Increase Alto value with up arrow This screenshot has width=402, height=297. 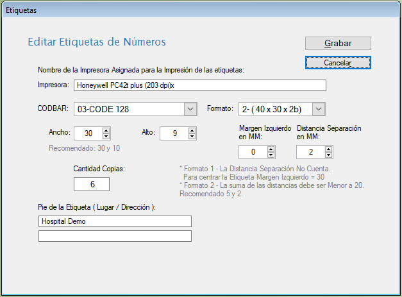tap(192, 130)
